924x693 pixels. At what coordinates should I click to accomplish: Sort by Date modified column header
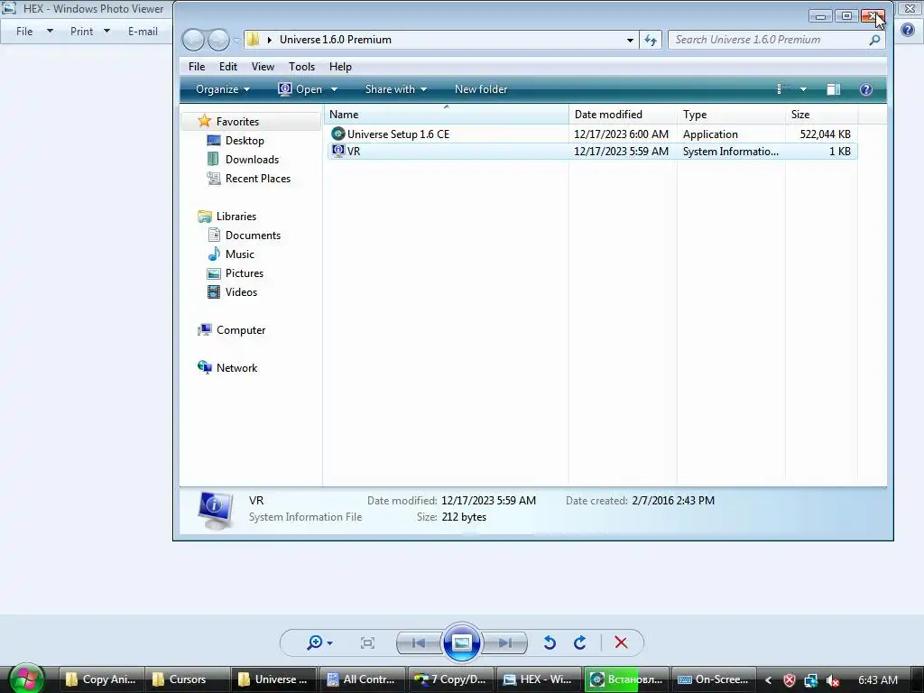[x=623, y=115]
